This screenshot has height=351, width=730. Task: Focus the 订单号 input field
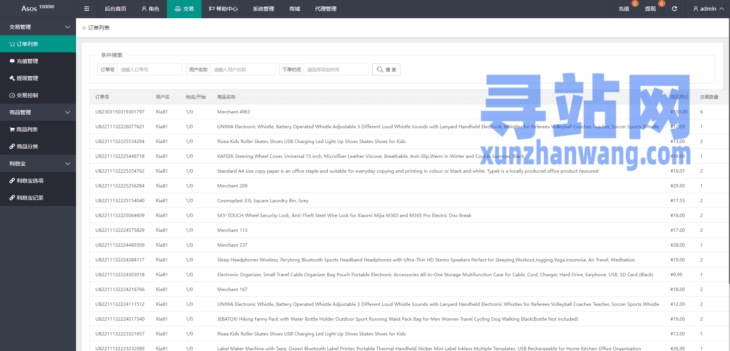click(149, 69)
